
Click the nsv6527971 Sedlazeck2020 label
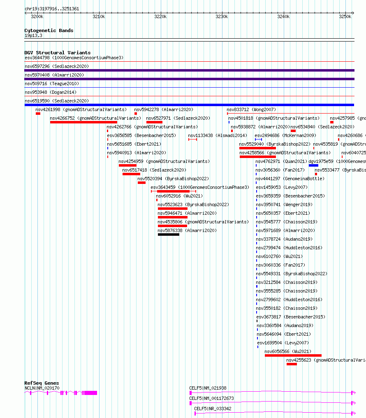coord(178,118)
